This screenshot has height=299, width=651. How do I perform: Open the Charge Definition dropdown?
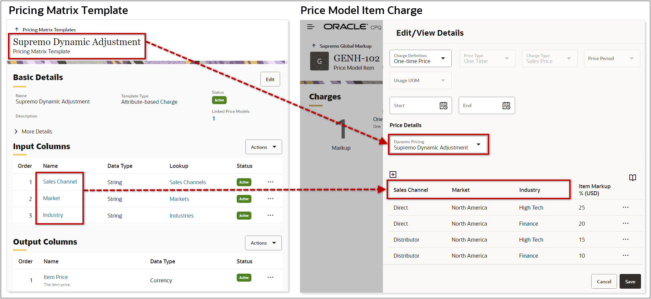click(420, 58)
